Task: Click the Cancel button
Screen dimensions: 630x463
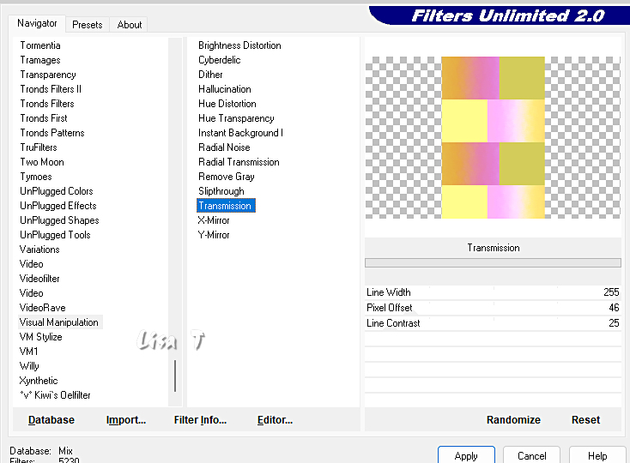Action: (x=531, y=455)
